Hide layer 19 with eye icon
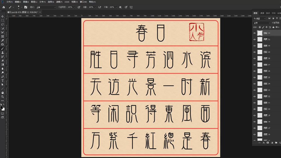Screen dimensions: 281x158 click(x=254, y=115)
